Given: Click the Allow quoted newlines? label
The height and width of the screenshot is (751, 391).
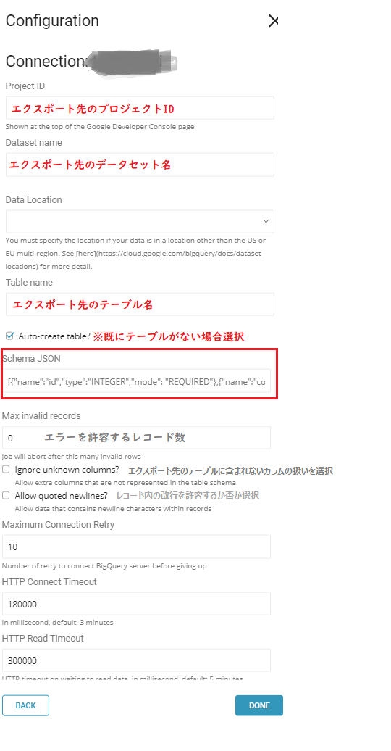Looking at the screenshot, I should [x=62, y=495].
